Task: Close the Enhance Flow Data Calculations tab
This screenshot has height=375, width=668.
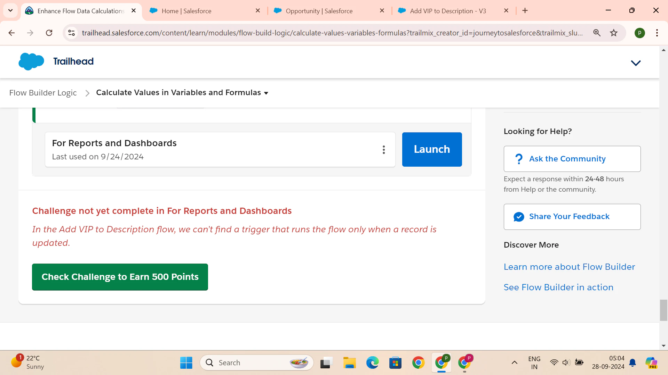Action: pyautogui.click(x=134, y=11)
